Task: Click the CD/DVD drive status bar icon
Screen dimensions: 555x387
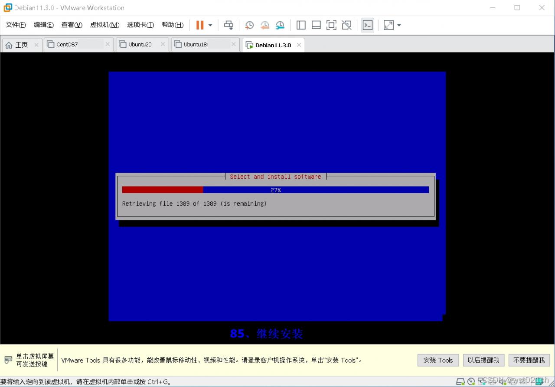Action: point(471,382)
